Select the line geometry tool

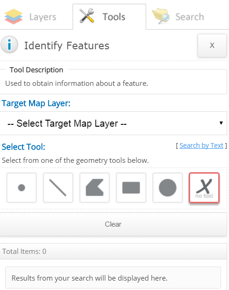(x=58, y=188)
